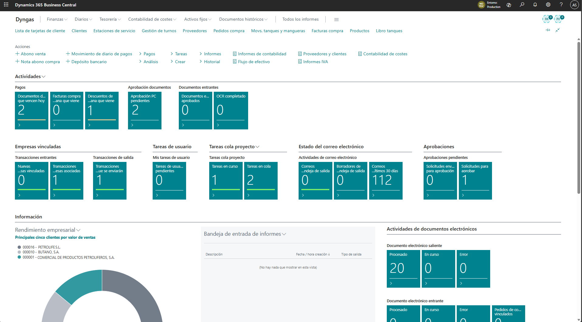582x322 pixels.
Task: Open the notifications bell
Action: tap(535, 5)
